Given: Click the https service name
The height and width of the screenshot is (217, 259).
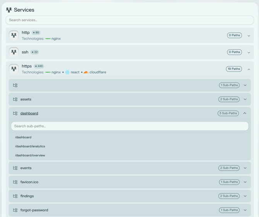Looking at the screenshot, I should (x=27, y=66).
